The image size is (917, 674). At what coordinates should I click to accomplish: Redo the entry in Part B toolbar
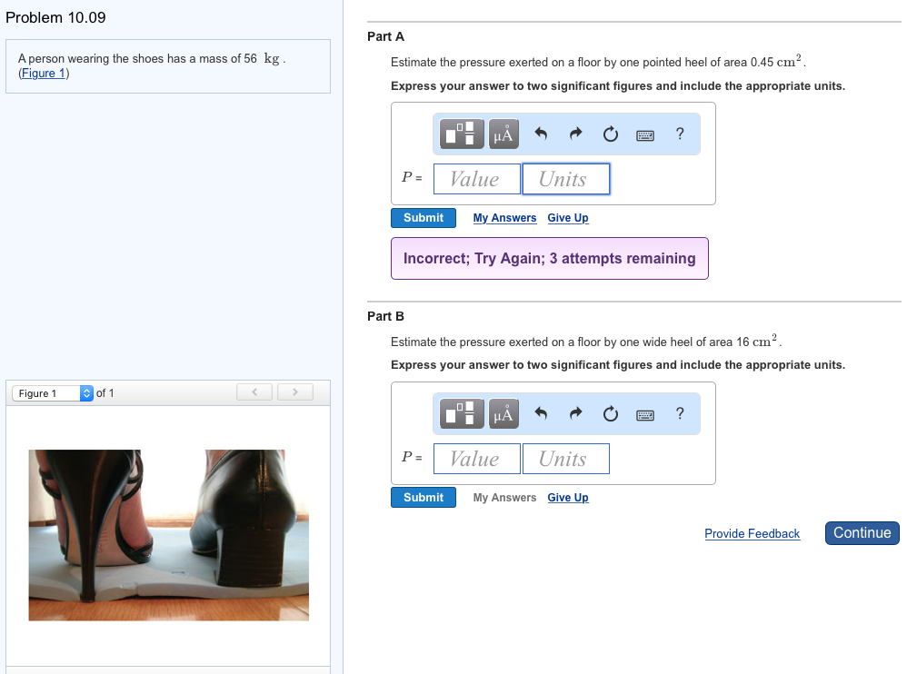576,414
